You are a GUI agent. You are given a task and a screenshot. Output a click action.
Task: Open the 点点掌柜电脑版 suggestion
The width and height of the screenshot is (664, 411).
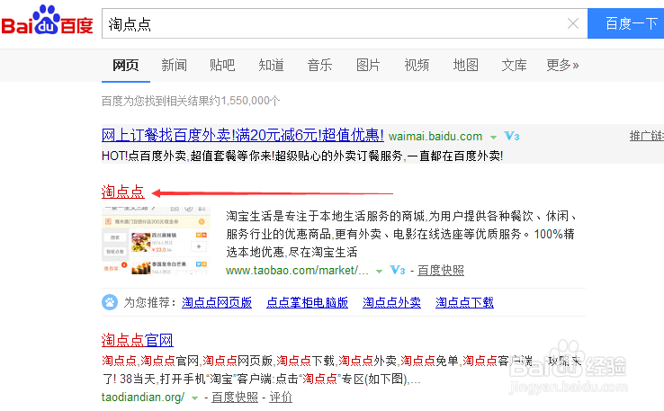coord(307,302)
